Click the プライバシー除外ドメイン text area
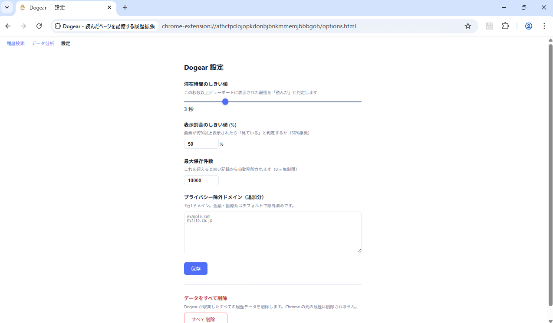This screenshot has height=323, width=553. (273, 232)
